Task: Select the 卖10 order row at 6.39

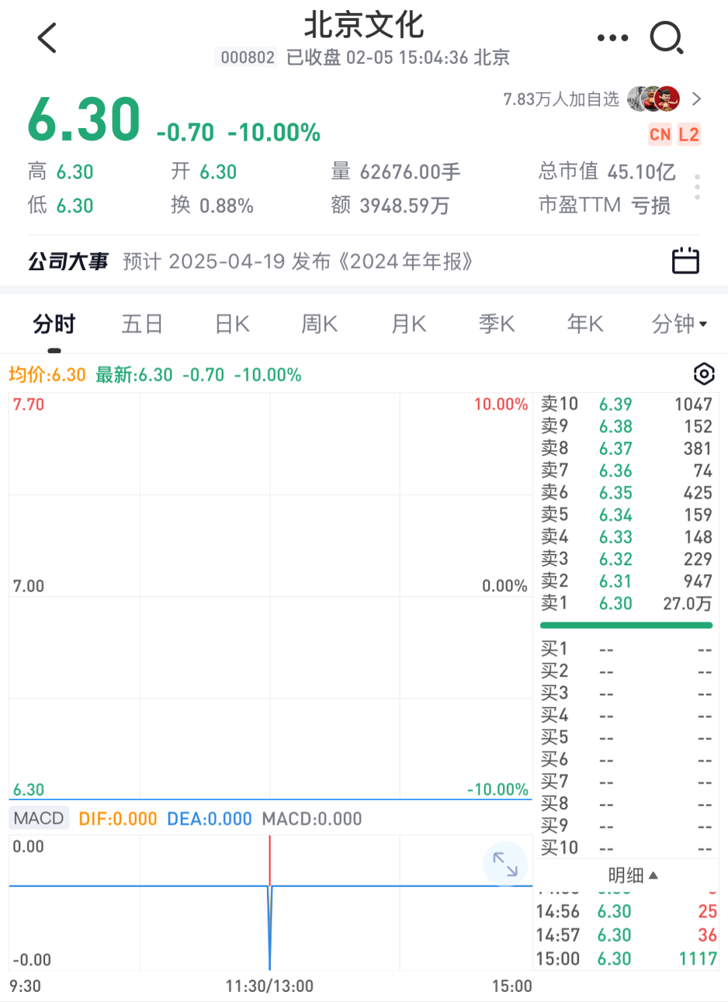Action: [x=626, y=404]
